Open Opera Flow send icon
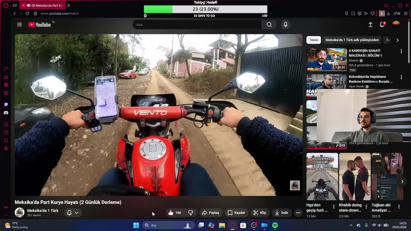The image size is (411, 231). (x=366, y=13)
